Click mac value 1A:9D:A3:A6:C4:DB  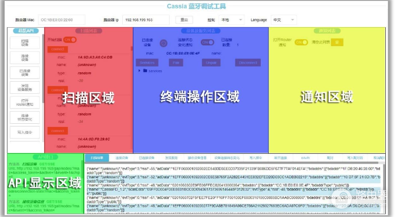(x=95, y=57)
